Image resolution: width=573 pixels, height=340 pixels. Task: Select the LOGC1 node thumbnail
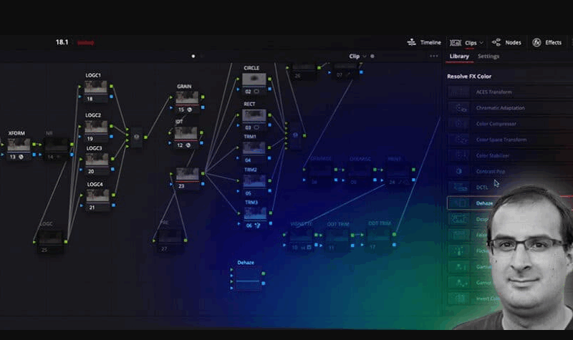click(x=96, y=87)
